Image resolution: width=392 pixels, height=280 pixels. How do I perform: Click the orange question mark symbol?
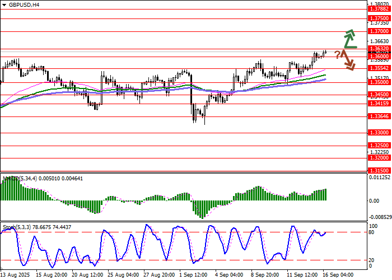338,54
